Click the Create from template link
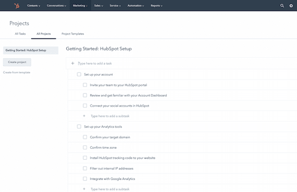 (x=17, y=72)
